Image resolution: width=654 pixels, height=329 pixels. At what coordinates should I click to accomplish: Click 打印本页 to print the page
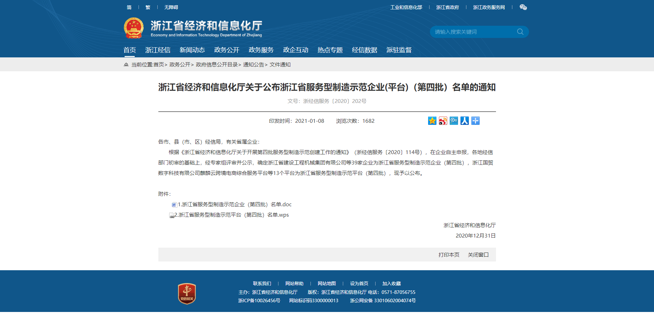tap(448, 255)
